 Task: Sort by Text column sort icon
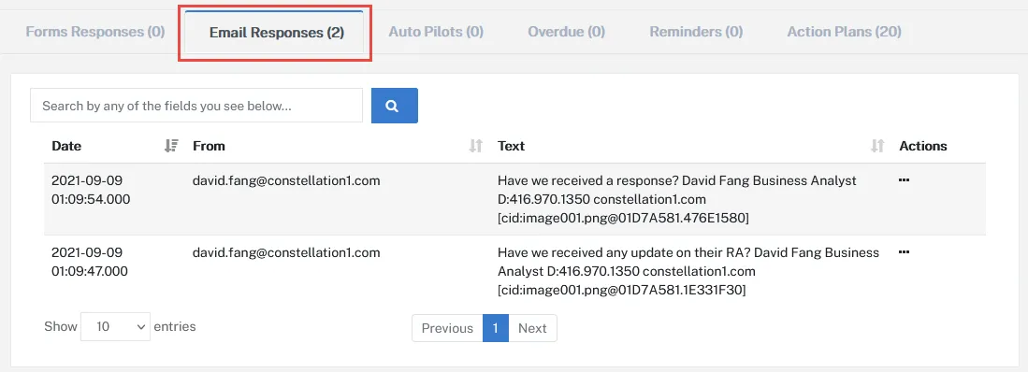[877, 146]
